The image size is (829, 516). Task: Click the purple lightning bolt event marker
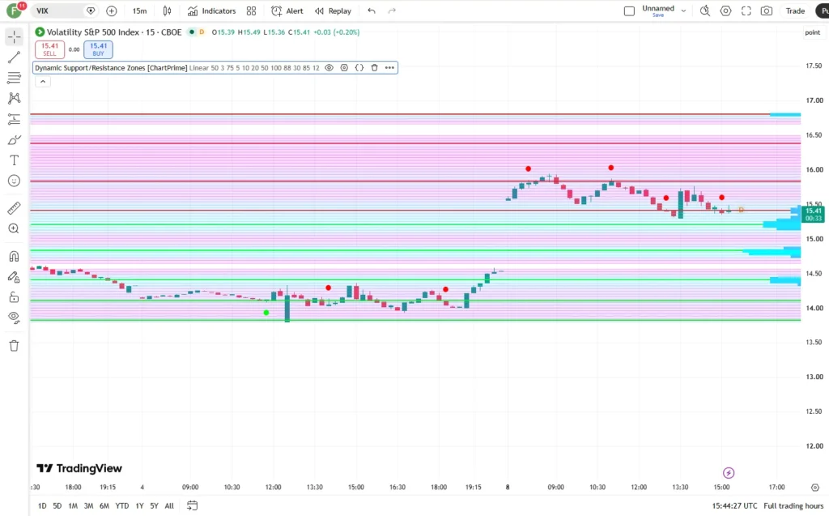pyautogui.click(x=729, y=472)
